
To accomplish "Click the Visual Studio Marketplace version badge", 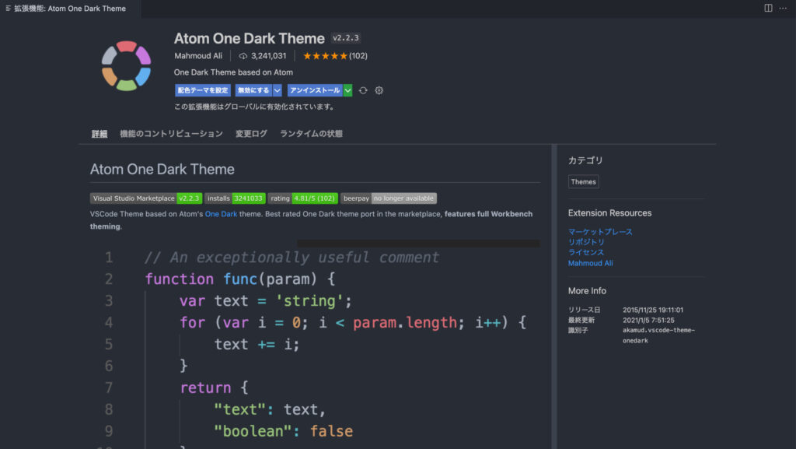I will coord(146,198).
